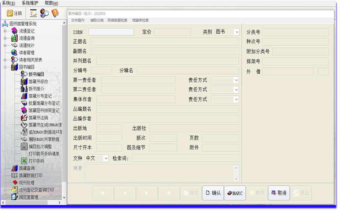340x210 pixels.
Task: Select the 打印条码 spreadsheet icon
Action: pyautogui.click(x=24, y=161)
